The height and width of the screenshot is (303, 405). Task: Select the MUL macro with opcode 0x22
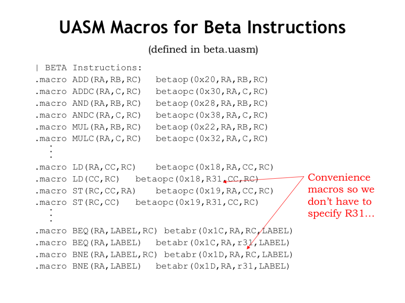pos(151,127)
